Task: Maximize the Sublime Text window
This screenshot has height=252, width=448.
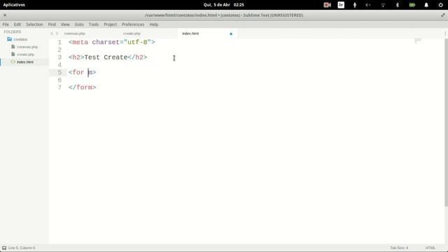Action: click(443, 15)
